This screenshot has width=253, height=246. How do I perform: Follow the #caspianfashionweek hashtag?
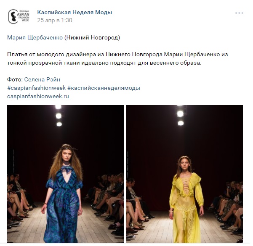(37, 88)
